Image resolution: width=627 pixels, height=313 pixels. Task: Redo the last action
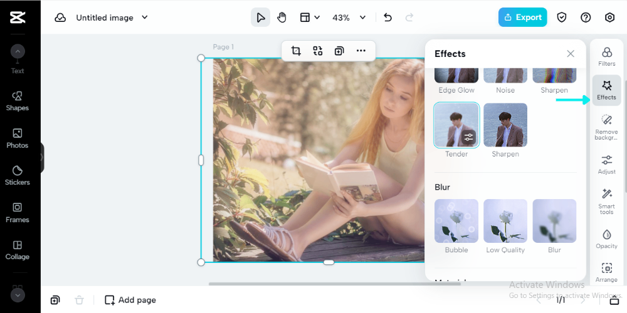pos(409,18)
